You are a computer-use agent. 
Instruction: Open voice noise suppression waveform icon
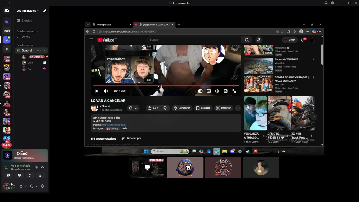(x=36, y=167)
